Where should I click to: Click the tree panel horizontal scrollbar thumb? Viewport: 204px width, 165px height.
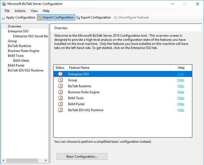22,160
